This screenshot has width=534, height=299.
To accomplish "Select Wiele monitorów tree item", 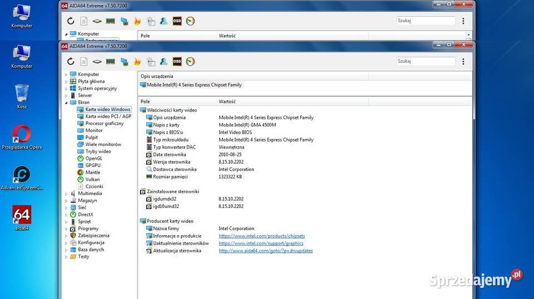I will tap(103, 144).
